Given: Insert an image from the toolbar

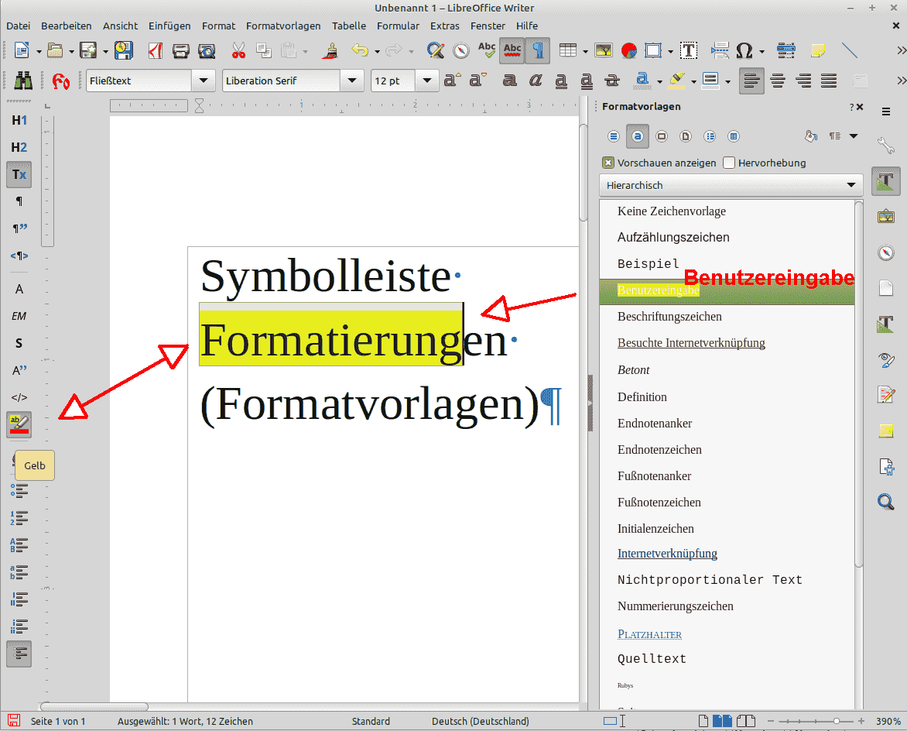Looking at the screenshot, I should click(x=604, y=51).
